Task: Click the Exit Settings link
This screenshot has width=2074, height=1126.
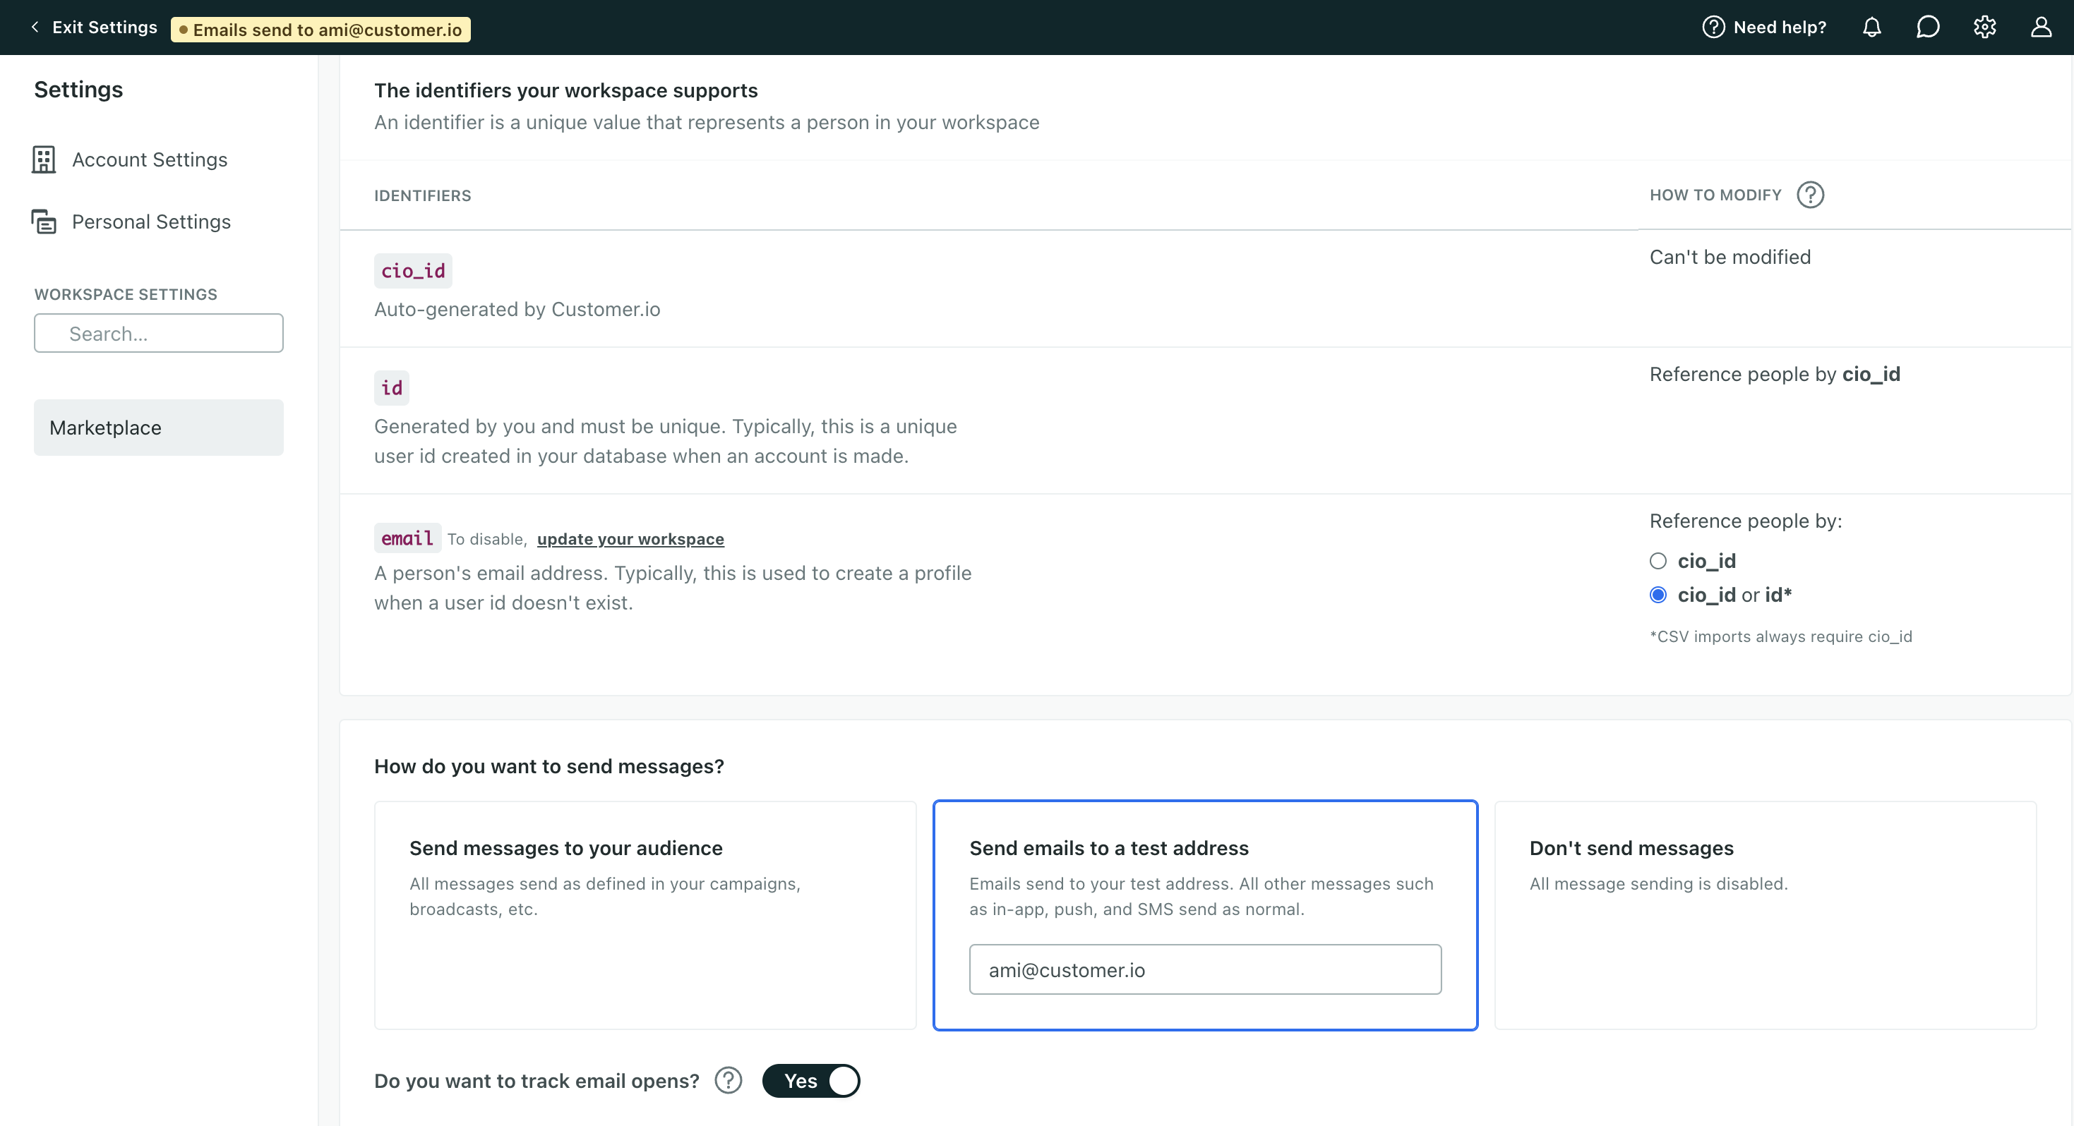Action: (104, 28)
